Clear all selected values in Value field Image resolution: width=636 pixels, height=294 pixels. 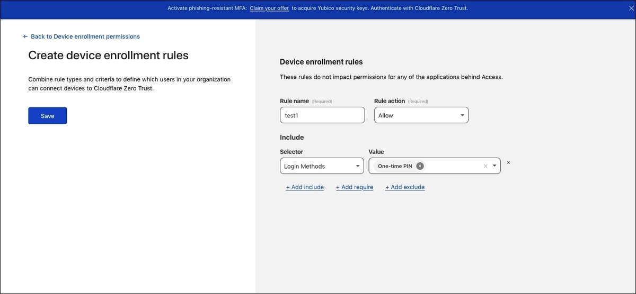click(x=485, y=166)
